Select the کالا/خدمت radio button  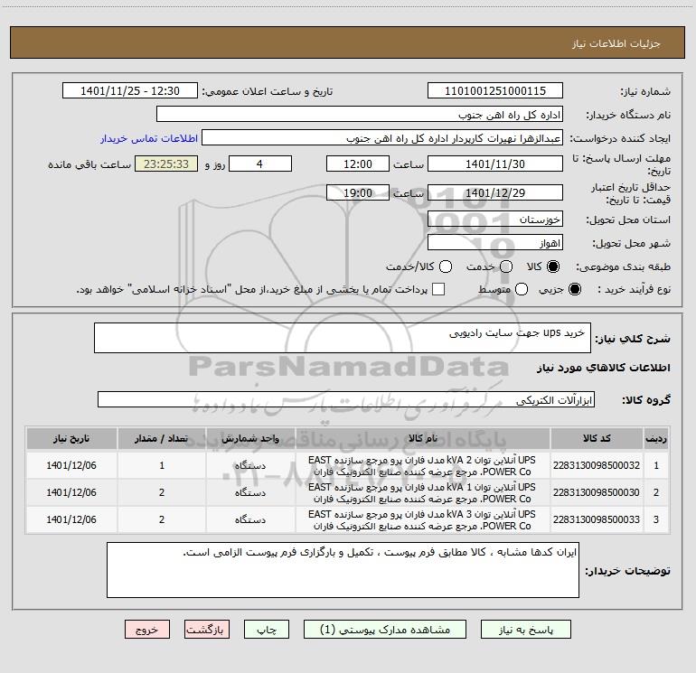pos(446,266)
